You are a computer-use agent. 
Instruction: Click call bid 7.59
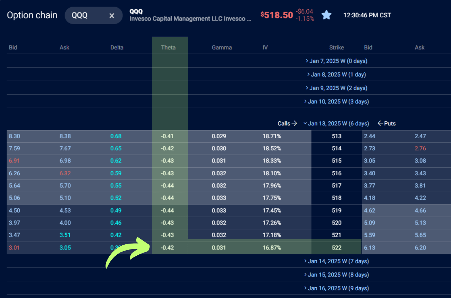[14, 148]
